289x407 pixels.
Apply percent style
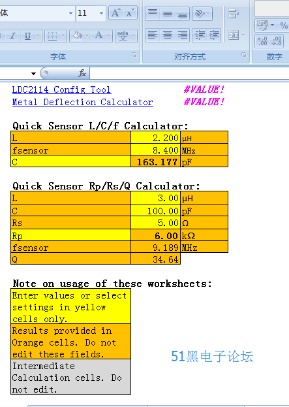(x=284, y=25)
